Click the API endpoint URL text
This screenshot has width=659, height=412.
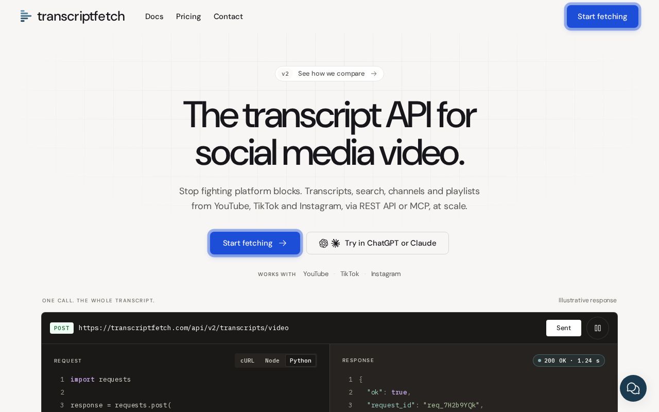point(184,328)
